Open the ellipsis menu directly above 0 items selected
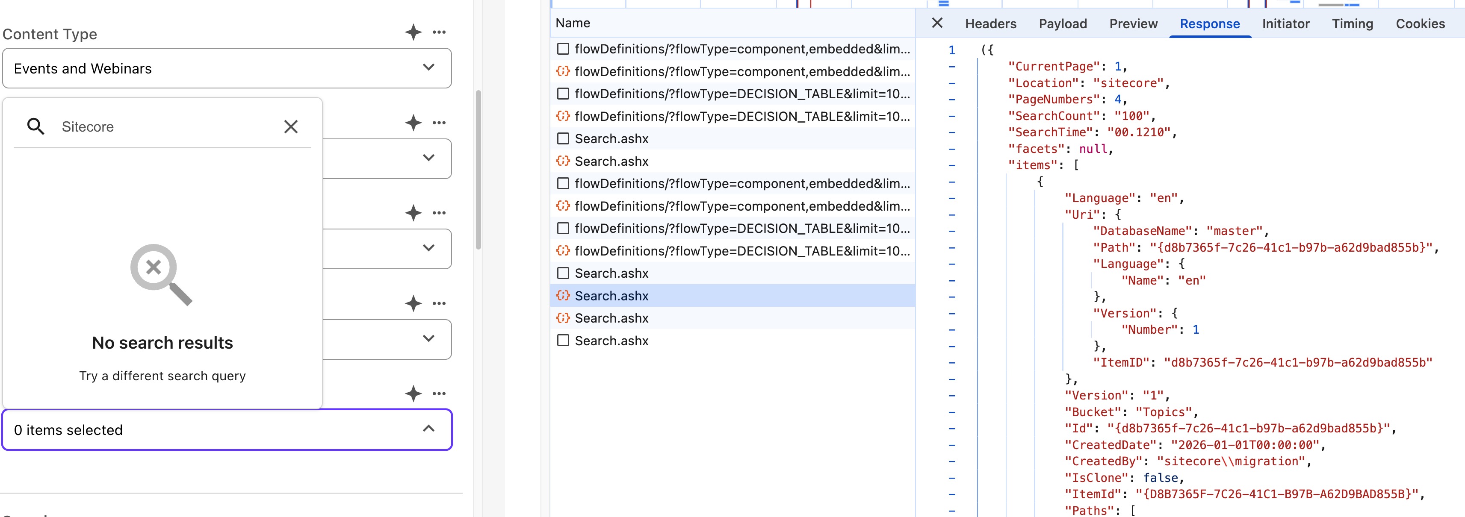 (x=439, y=394)
